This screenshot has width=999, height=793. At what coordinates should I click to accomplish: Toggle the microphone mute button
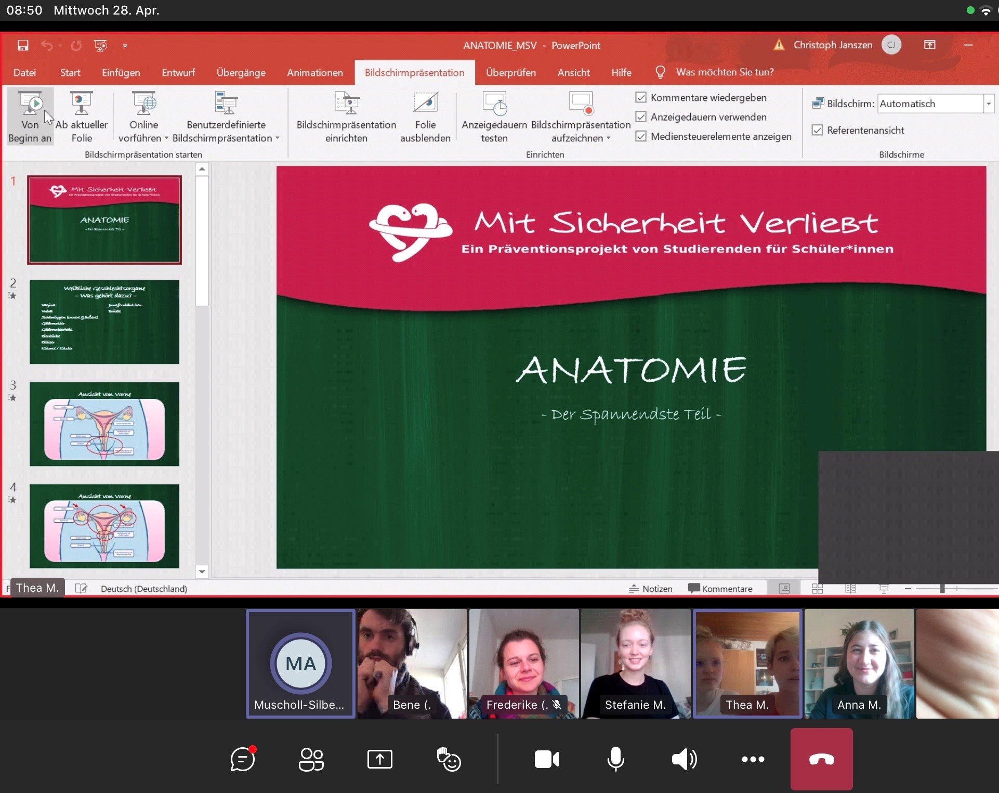615,759
